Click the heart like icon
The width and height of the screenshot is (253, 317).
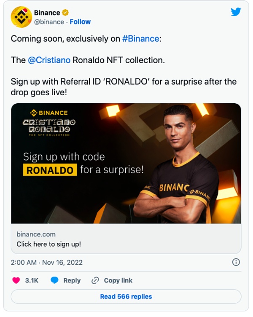click(16, 280)
